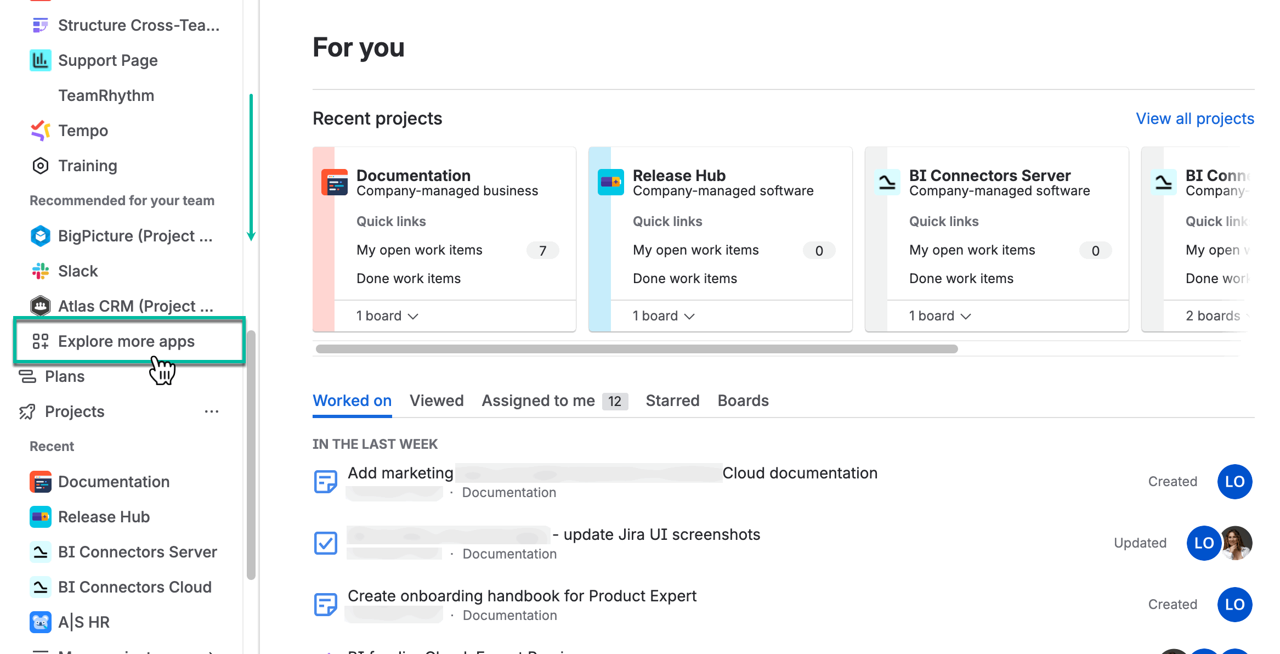The width and height of the screenshot is (1280, 654).
Task: Click the A|S HR sidebar icon
Action: (40, 622)
